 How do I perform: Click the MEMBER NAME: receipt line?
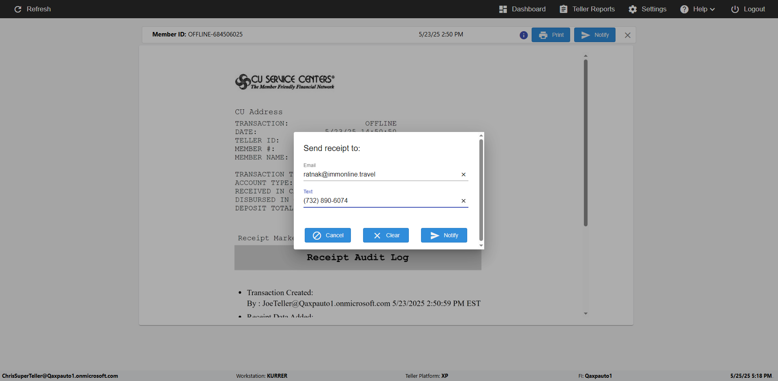point(262,158)
